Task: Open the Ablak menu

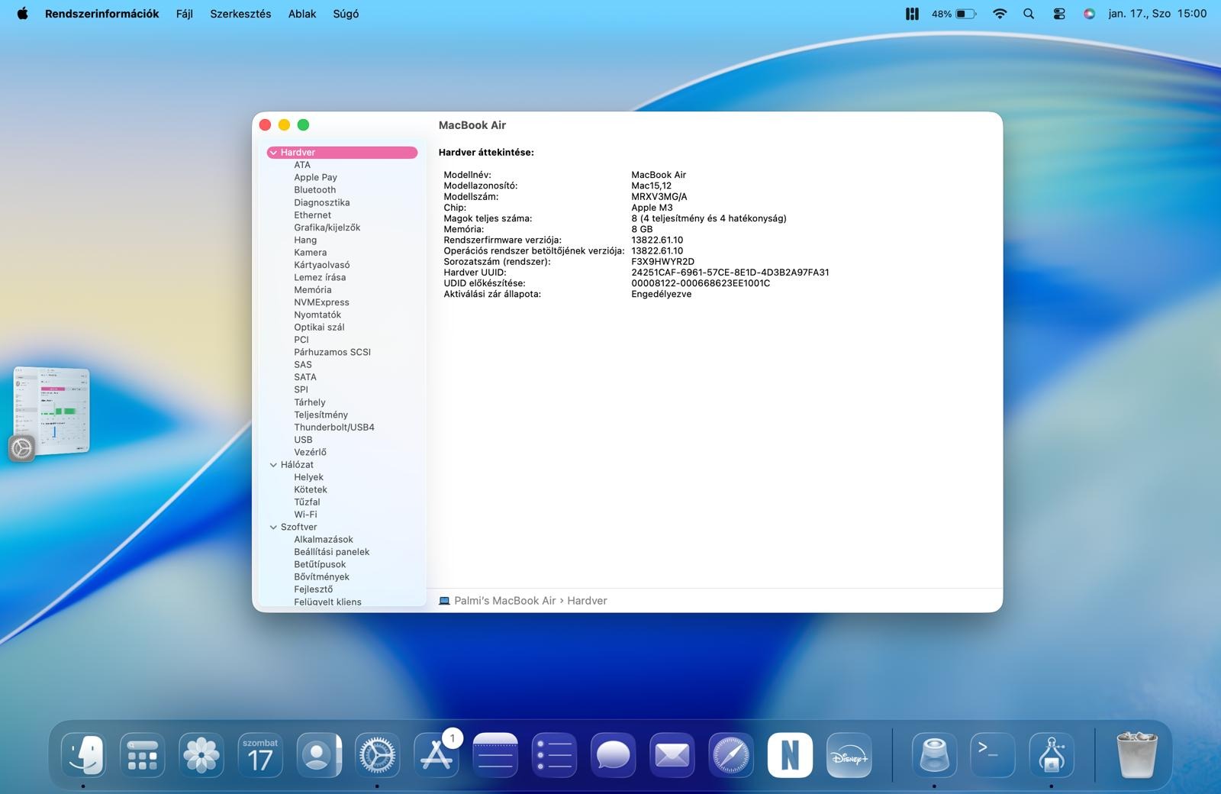Action: (302, 14)
